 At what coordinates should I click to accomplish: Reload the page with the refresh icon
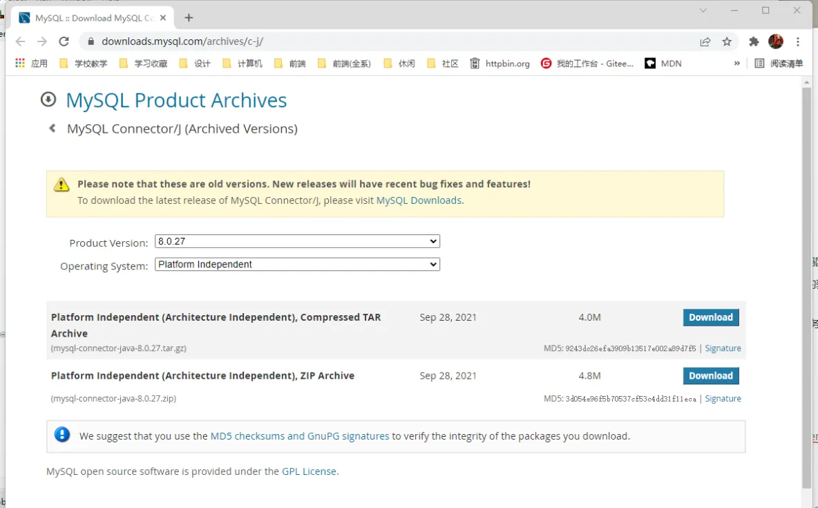click(x=64, y=41)
